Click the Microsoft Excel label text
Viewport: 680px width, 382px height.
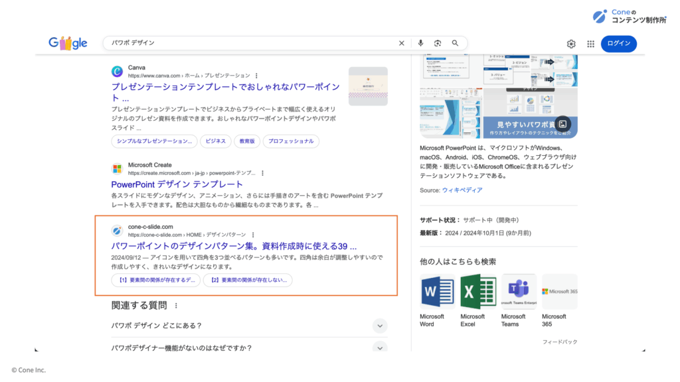click(x=473, y=320)
